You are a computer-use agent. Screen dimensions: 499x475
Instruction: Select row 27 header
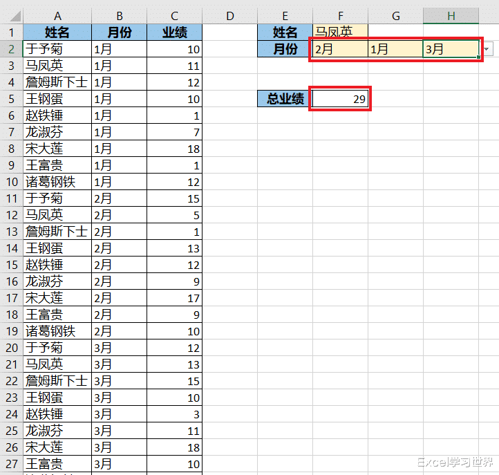[12, 464]
